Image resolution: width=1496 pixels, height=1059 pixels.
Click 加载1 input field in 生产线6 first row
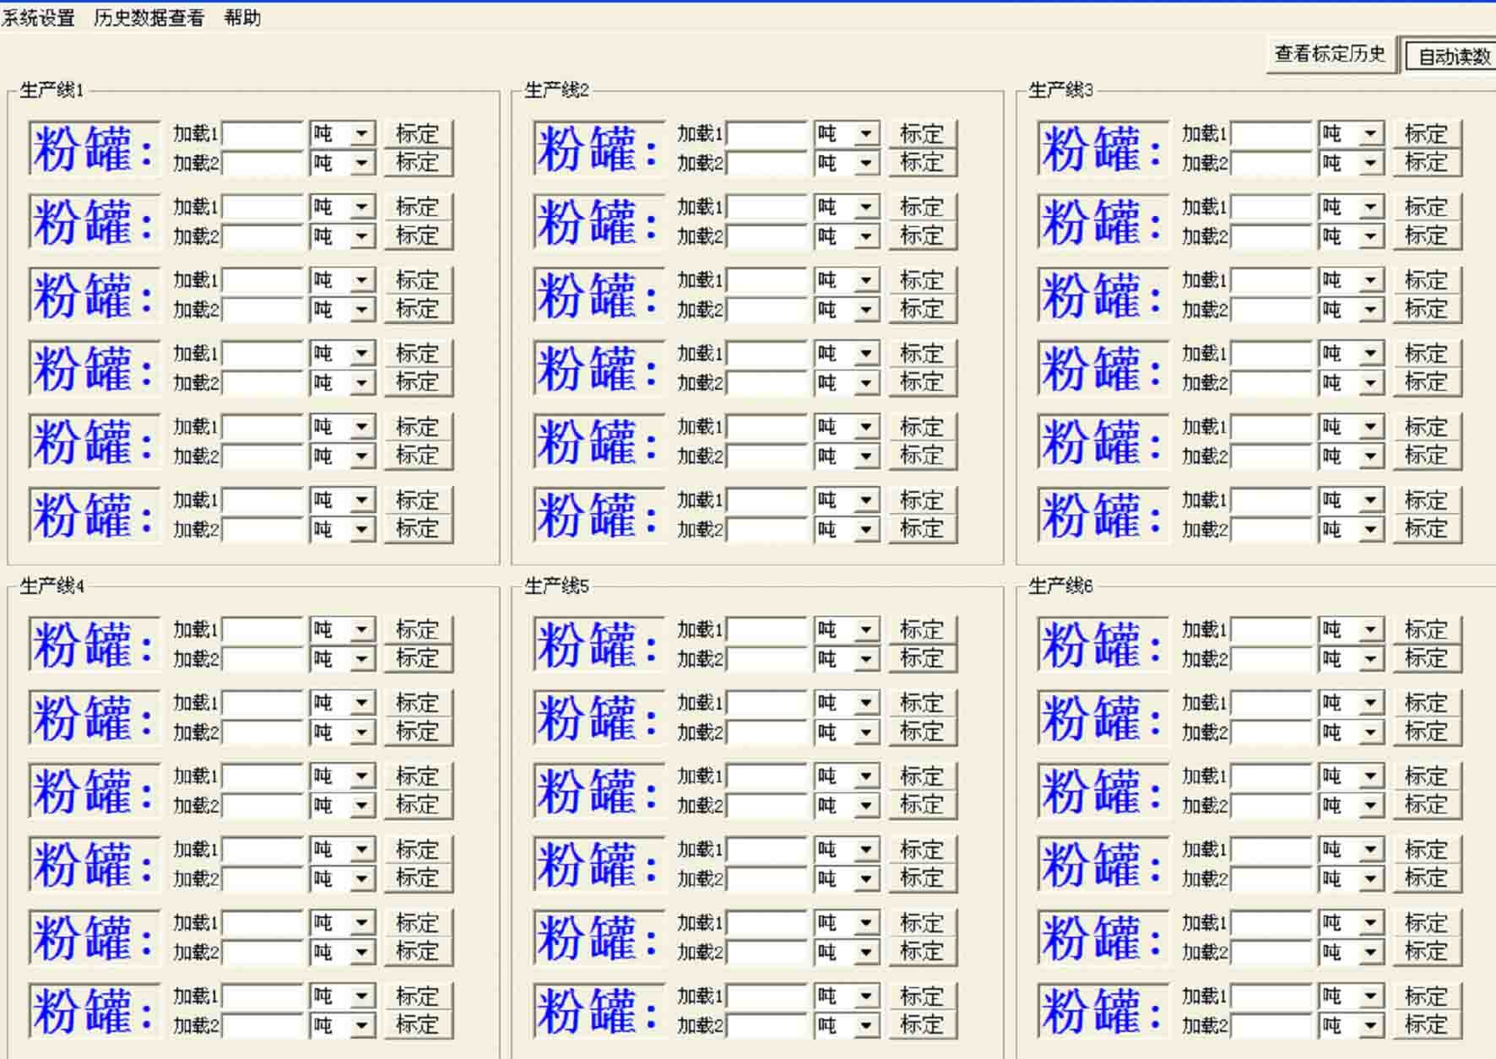tap(1271, 630)
